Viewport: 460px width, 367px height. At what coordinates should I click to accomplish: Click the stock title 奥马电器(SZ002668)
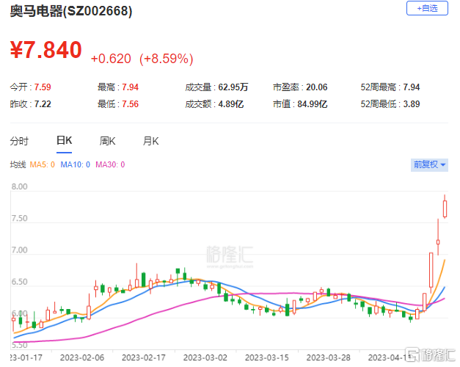pos(71,12)
